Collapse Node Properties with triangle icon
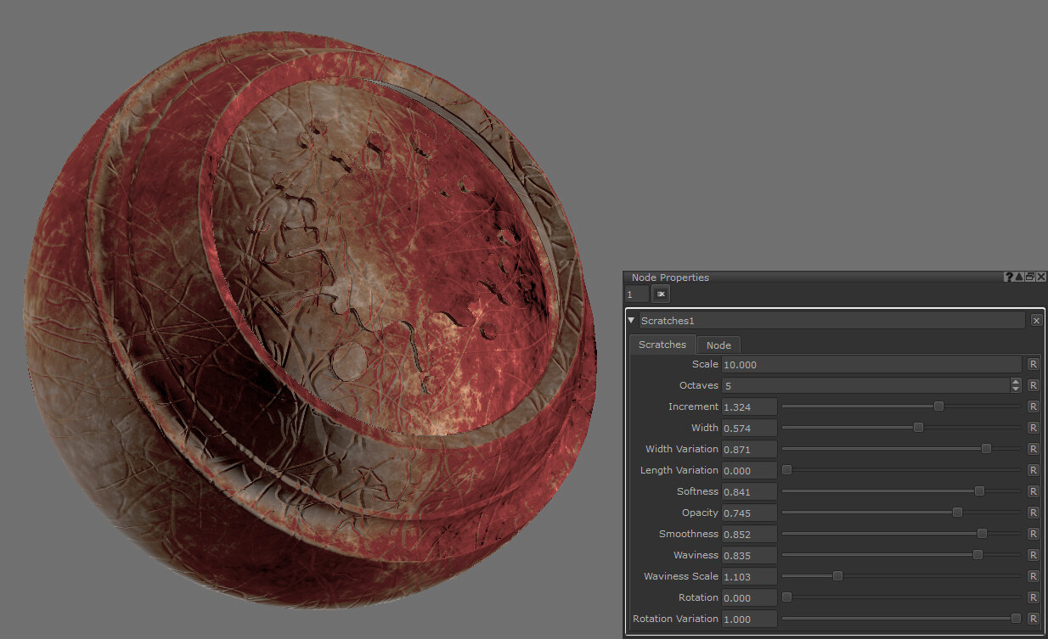This screenshot has height=639, width=1048. click(x=1019, y=277)
